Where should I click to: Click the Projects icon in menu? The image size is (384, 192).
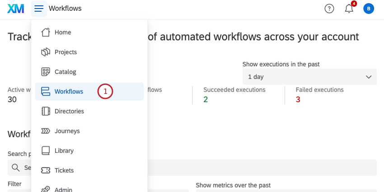(x=46, y=52)
